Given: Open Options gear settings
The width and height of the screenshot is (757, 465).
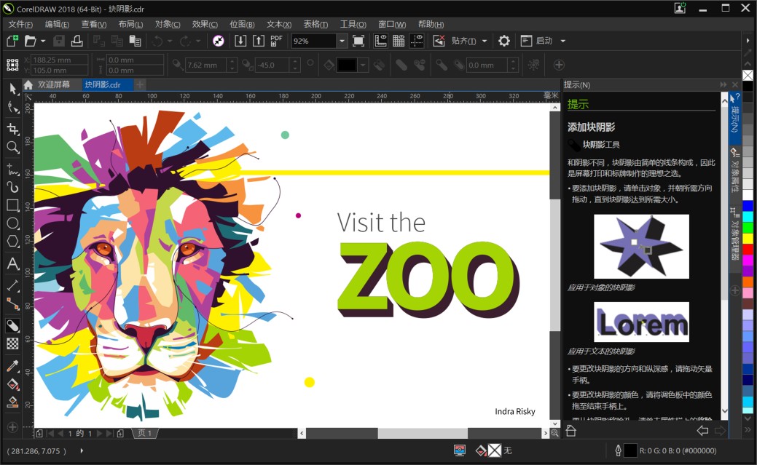Looking at the screenshot, I should tap(504, 41).
